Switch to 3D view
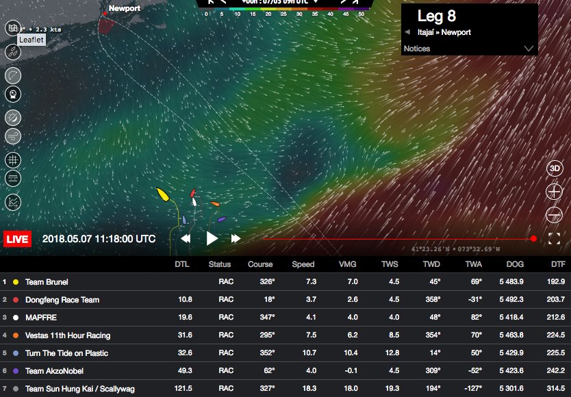571x397 pixels. (555, 168)
